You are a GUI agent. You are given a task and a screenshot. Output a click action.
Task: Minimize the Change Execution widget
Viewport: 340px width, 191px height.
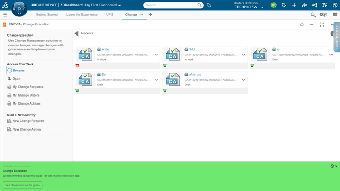(x=312, y=24)
